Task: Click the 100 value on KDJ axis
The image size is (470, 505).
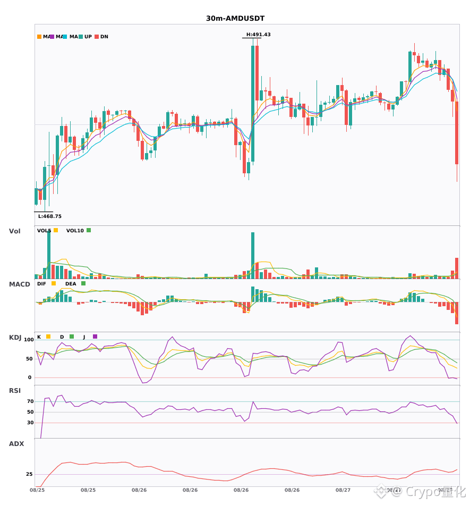Action: (x=29, y=340)
